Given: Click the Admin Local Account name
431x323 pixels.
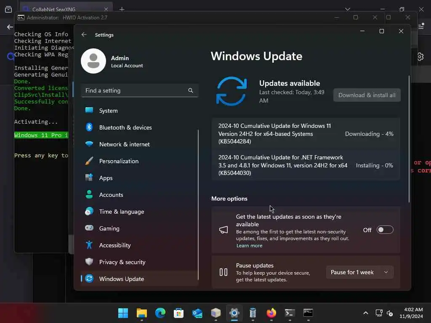Looking at the screenshot, I should point(127,61).
